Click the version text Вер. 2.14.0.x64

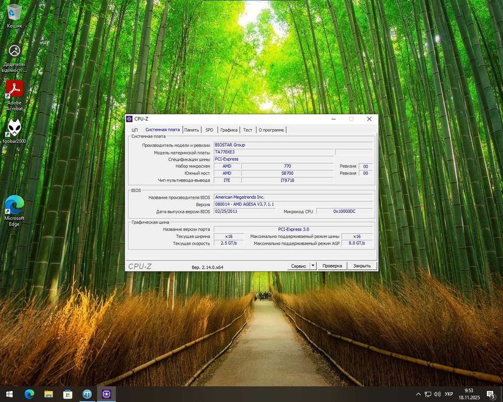click(207, 267)
